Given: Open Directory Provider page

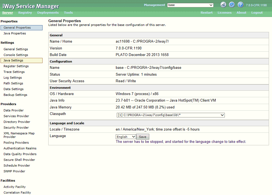Looking at the screenshot, I should click(x=17, y=122).
